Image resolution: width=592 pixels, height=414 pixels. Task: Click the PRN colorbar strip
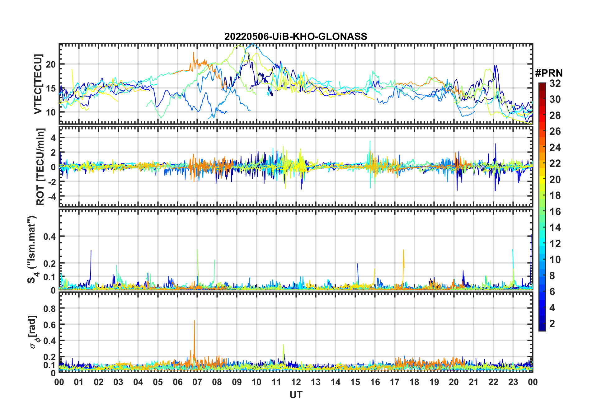click(542, 207)
